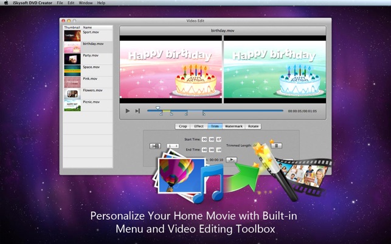Image resolution: width=391 pixels, height=244 pixels.
Task: Switch to the Crop tab
Action: (x=182, y=126)
